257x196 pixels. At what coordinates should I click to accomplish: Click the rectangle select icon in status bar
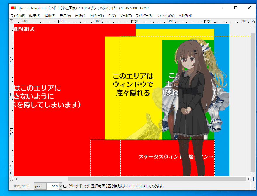[x=65, y=186]
